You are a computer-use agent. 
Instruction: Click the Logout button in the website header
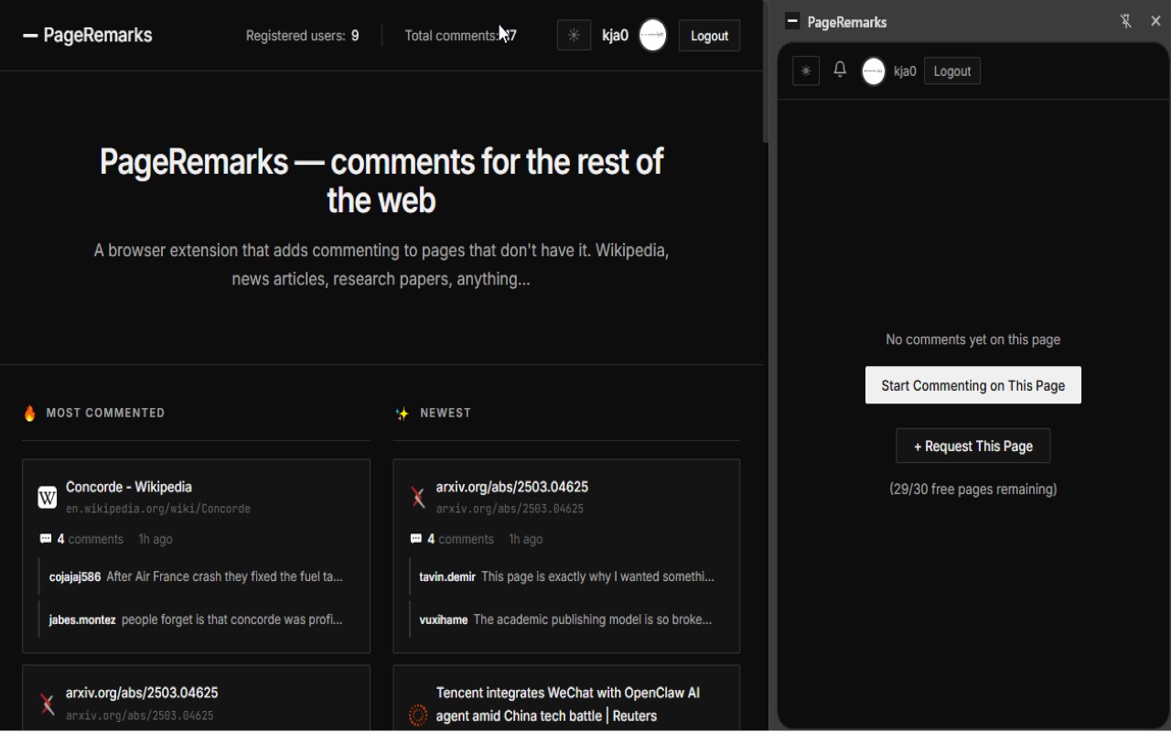pyautogui.click(x=709, y=36)
